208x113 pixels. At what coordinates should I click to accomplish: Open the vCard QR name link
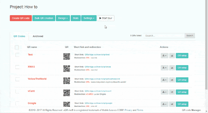(x=31, y=91)
